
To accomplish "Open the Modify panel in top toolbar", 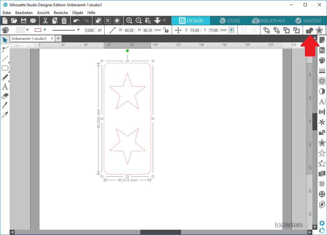I will tap(310, 30).
